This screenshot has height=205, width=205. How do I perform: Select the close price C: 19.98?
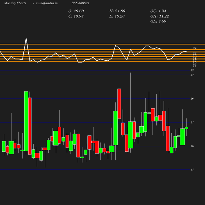pos(76,16)
